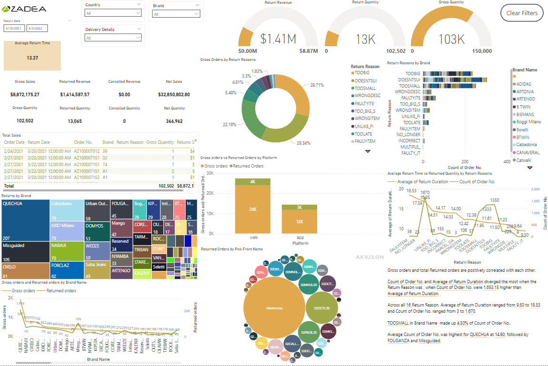This screenshot has width=548, height=366.
Task: Select KIKO Milano tile in treemap
Action: coord(67,231)
